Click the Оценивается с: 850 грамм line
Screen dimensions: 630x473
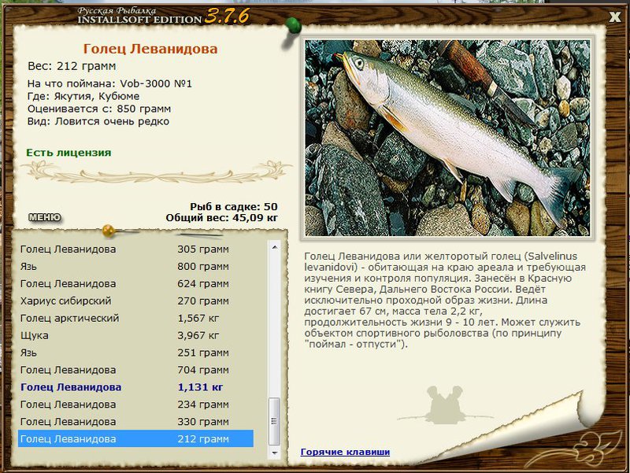pos(99,109)
